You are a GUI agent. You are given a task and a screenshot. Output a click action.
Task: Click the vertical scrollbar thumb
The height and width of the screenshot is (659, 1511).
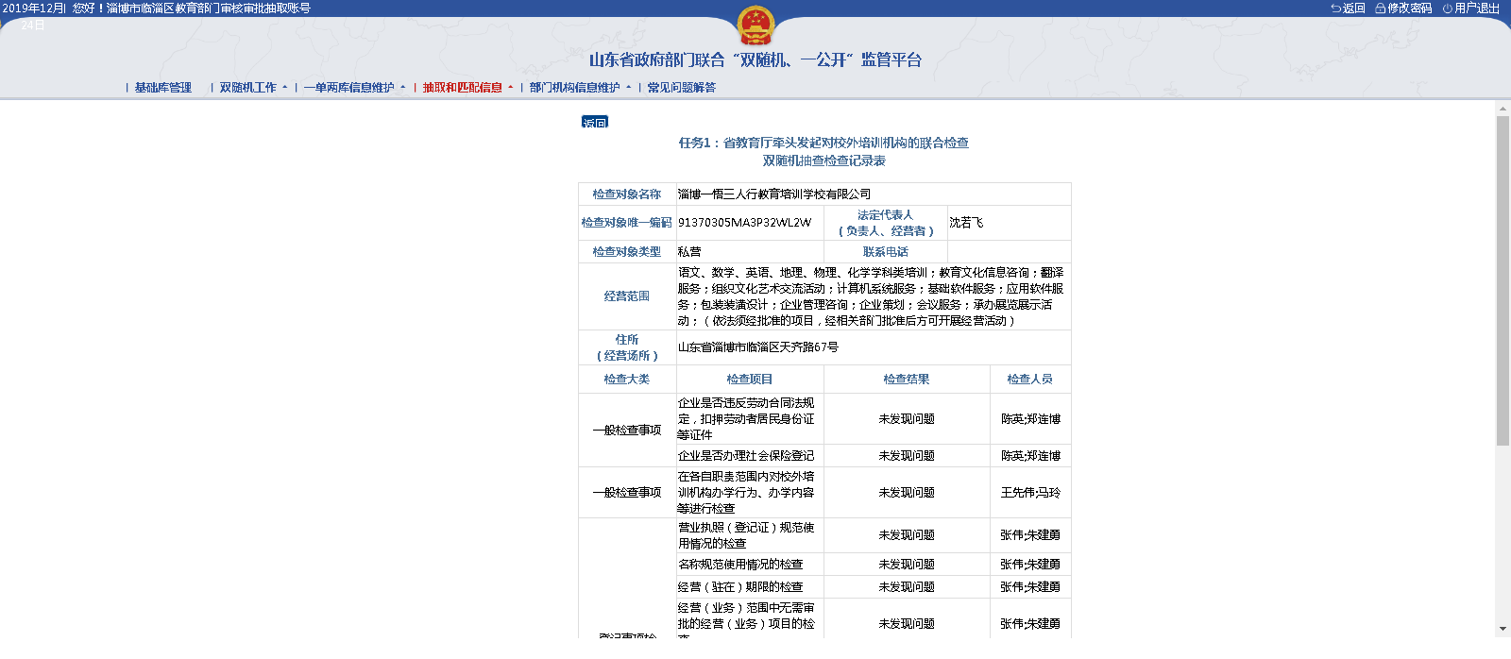point(1503,280)
